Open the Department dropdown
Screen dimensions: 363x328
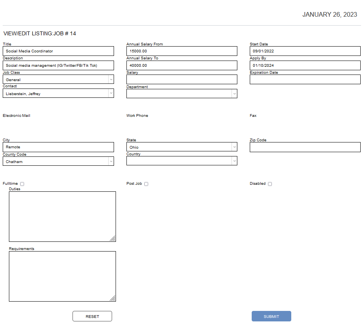(x=182, y=94)
